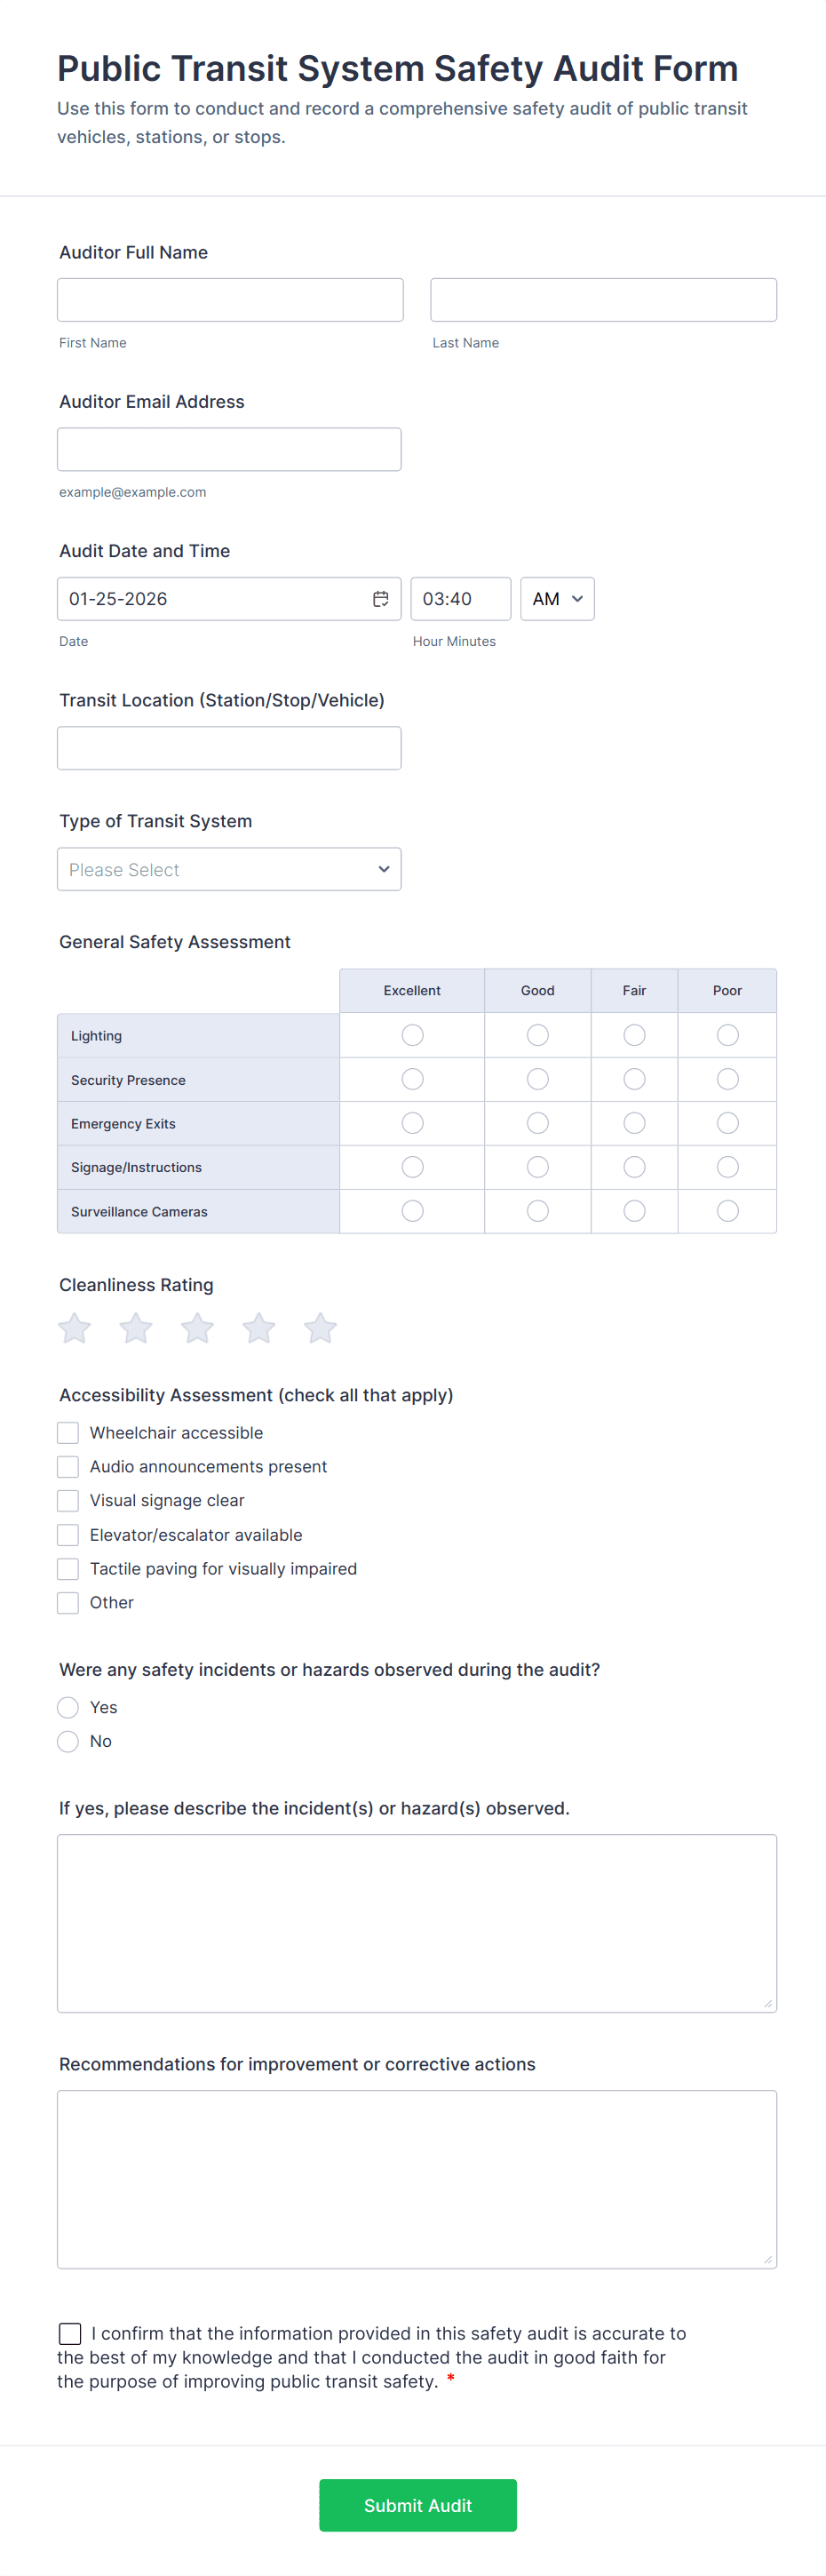
Task: Rate cleanliness with the fifth star
Action: 320,1328
